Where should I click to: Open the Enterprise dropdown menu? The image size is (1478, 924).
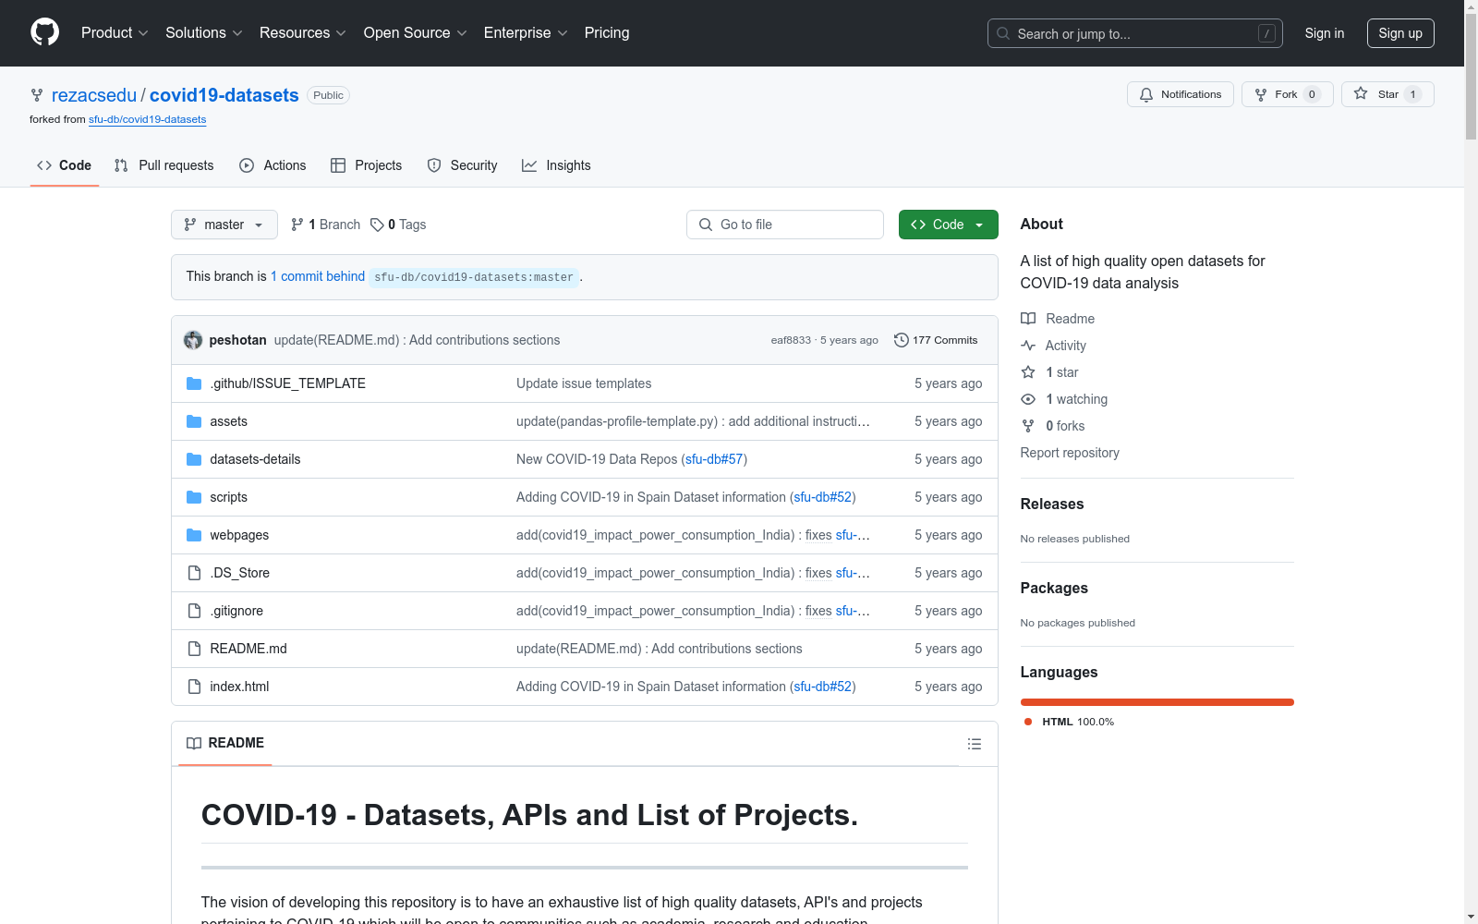click(x=526, y=33)
